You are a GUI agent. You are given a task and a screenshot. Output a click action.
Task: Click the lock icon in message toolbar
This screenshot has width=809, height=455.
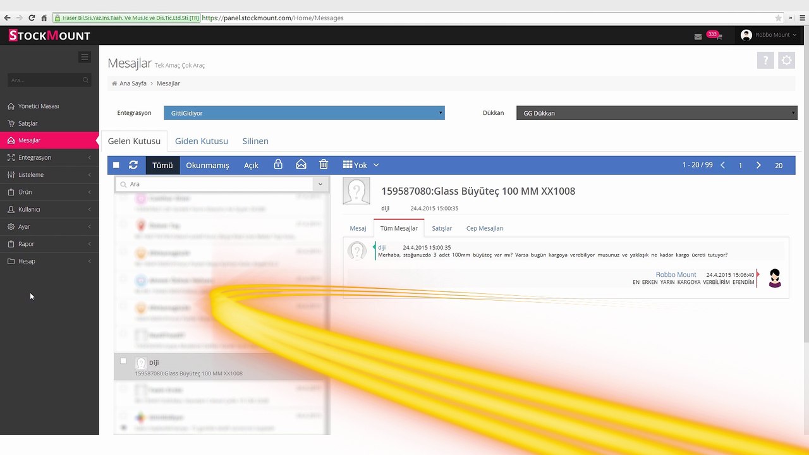coord(278,164)
